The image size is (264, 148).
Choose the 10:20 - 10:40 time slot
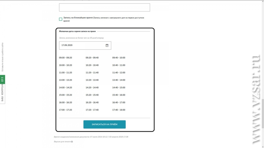coord(92,65)
